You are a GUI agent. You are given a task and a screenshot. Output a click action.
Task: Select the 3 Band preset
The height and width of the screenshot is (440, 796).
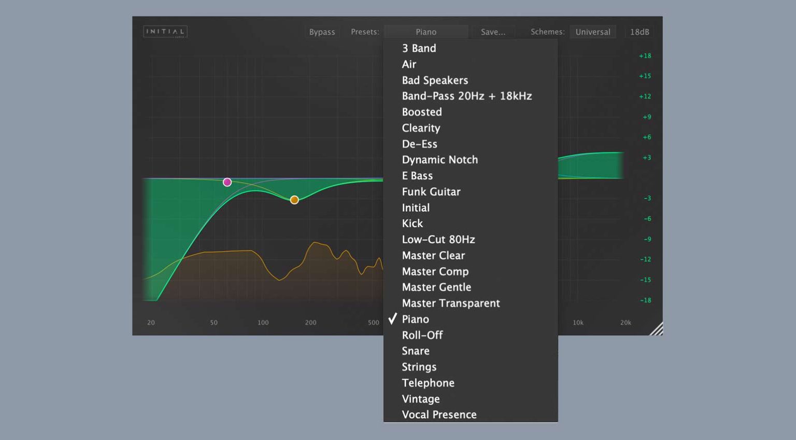click(419, 48)
